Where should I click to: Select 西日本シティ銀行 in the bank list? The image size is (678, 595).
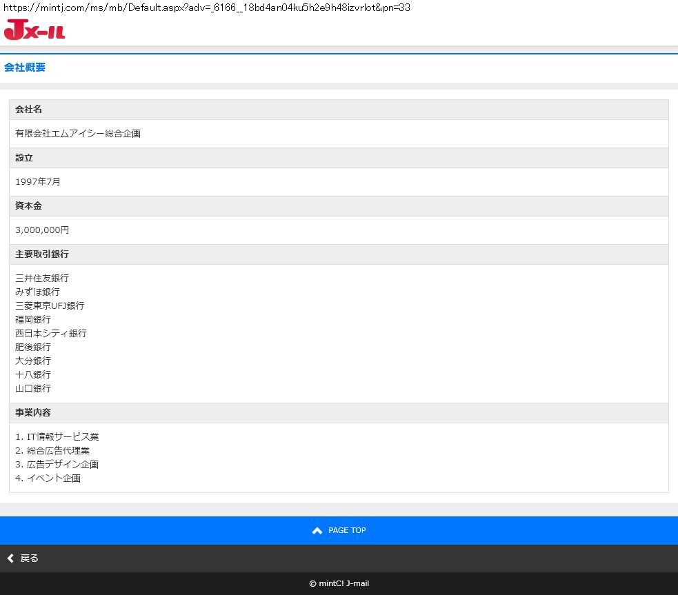pos(51,334)
